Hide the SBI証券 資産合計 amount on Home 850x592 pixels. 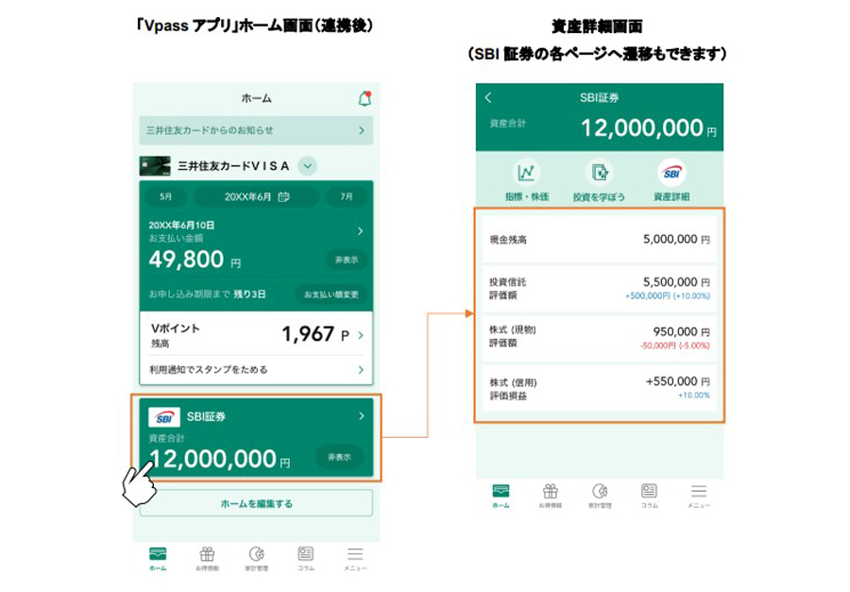[x=339, y=457]
